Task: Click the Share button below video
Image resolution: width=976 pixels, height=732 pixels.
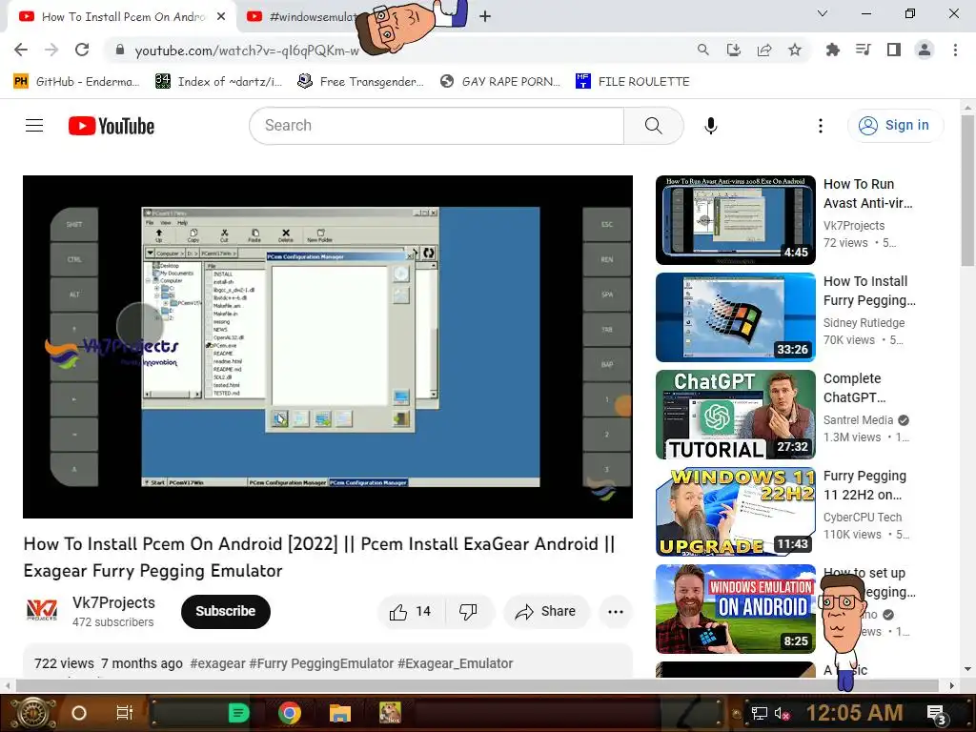Action: click(x=545, y=611)
